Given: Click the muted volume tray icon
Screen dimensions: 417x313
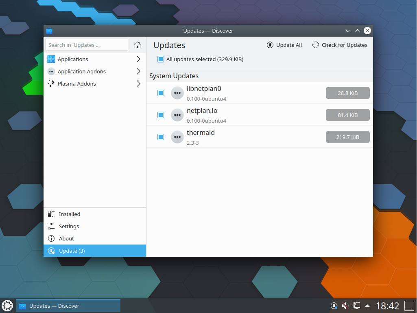Looking at the screenshot, I should [345, 306].
